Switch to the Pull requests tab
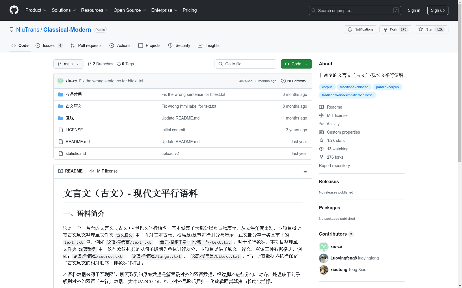 point(86,46)
